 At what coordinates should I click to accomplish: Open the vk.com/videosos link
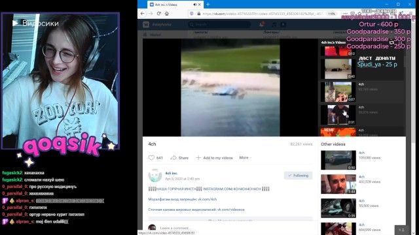click(x=231, y=210)
